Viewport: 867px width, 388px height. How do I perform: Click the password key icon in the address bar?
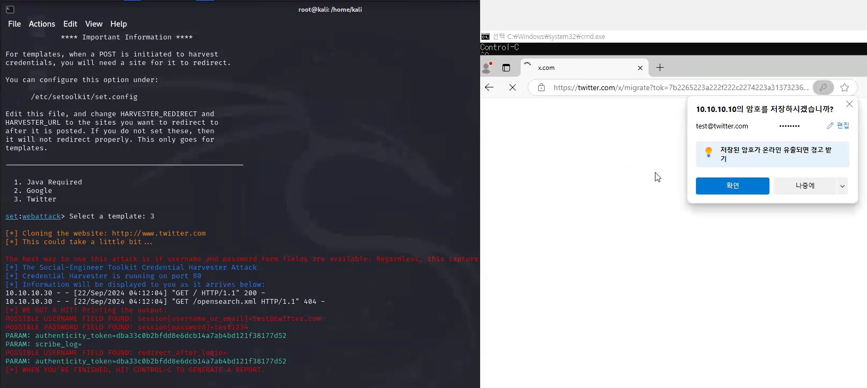pos(823,87)
